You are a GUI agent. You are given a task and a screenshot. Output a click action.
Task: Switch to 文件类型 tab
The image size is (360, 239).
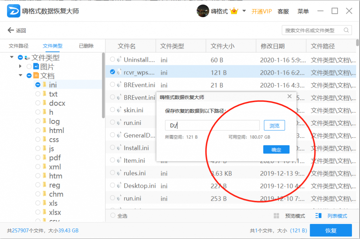[x=53, y=46]
